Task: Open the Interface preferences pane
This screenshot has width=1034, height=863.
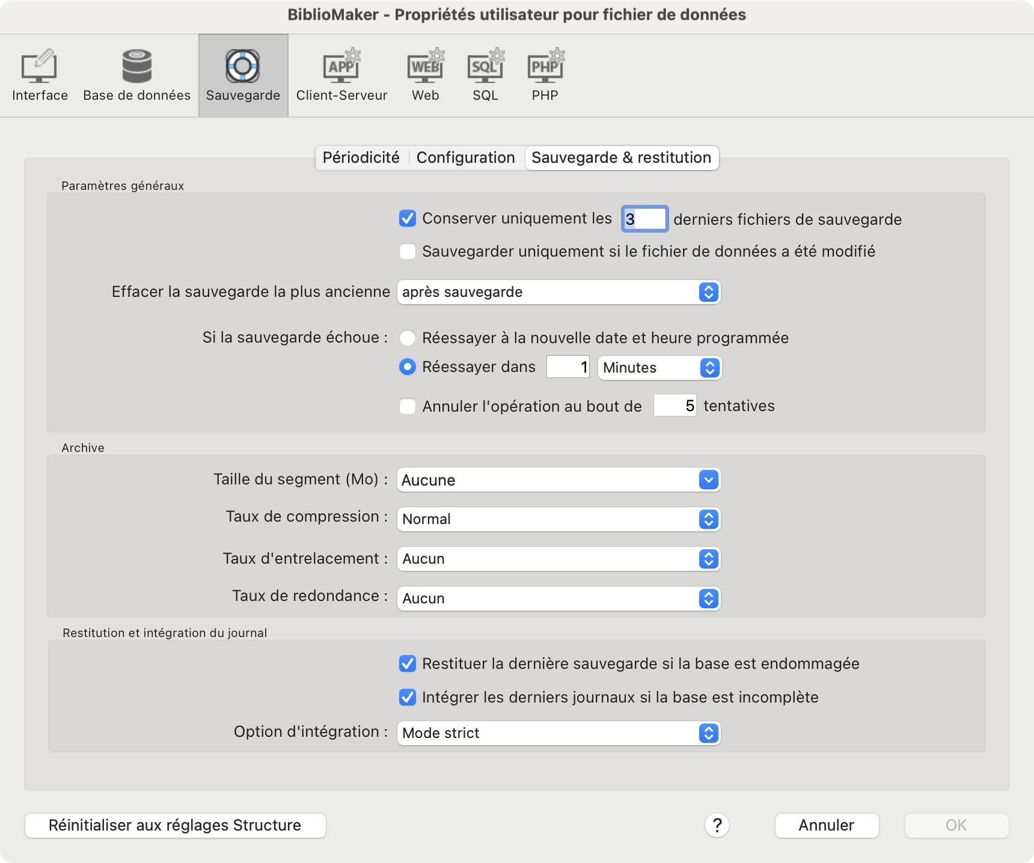Action: 40,76
